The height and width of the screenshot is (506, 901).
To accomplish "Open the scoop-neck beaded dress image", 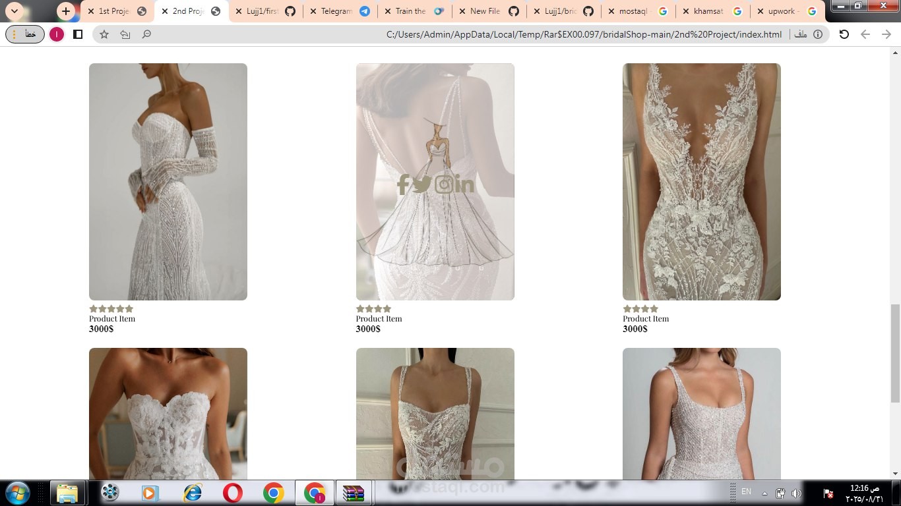I will tap(702, 414).
